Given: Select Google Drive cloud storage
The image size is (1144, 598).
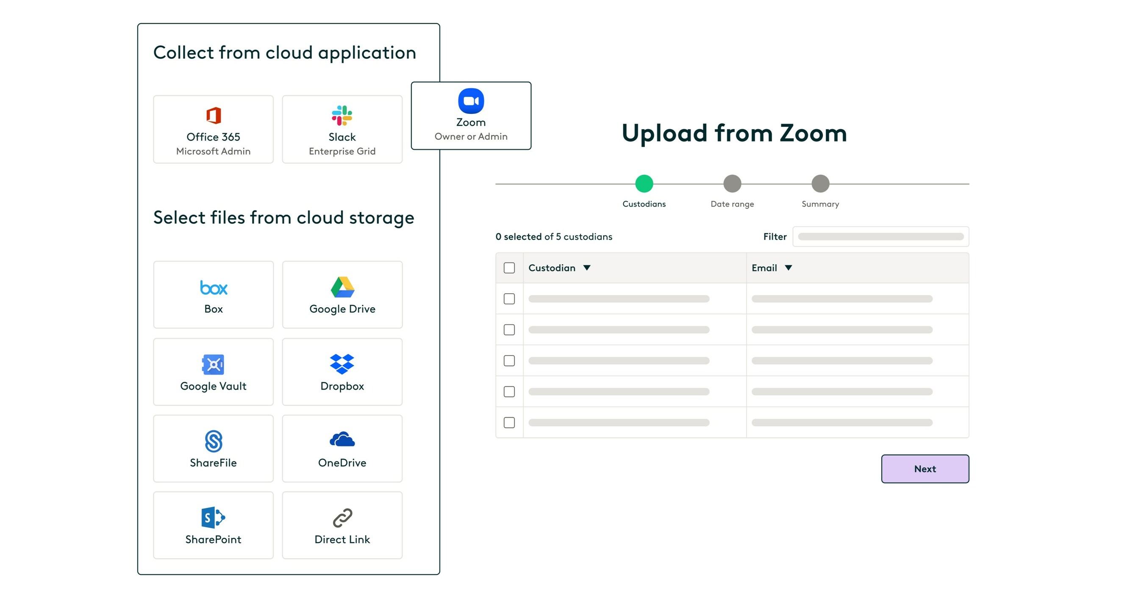Looking at the screenshot, I should tap(342, 295).
